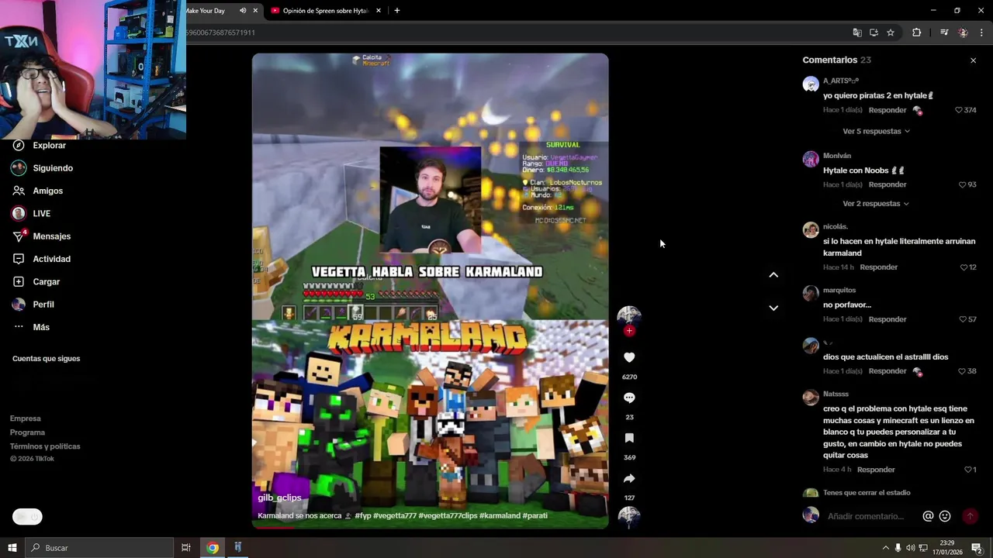Open the media controls icon in toolbar
This screenshot has width=993, height=558.
click(944, 33)
